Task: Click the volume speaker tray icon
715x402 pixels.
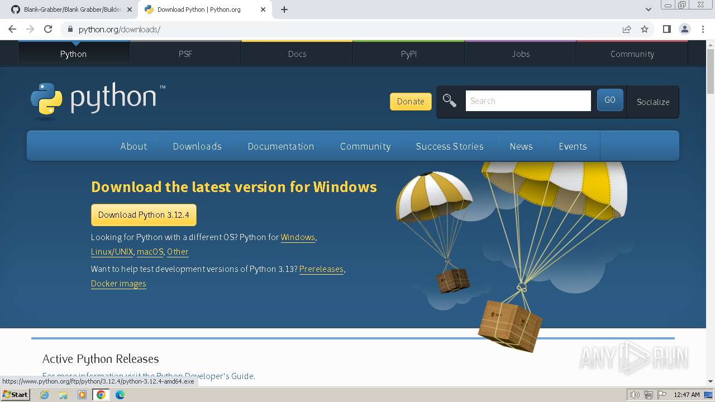Action: (x=635, y=395)
